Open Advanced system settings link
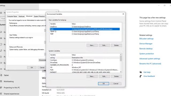The height and width of the screenshot is (96, 171). click(150, 59)
